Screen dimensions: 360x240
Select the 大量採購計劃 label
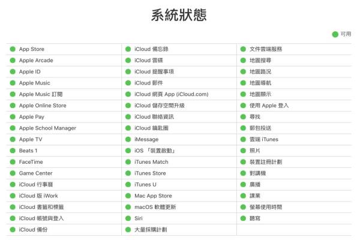[x=151, y=229]
